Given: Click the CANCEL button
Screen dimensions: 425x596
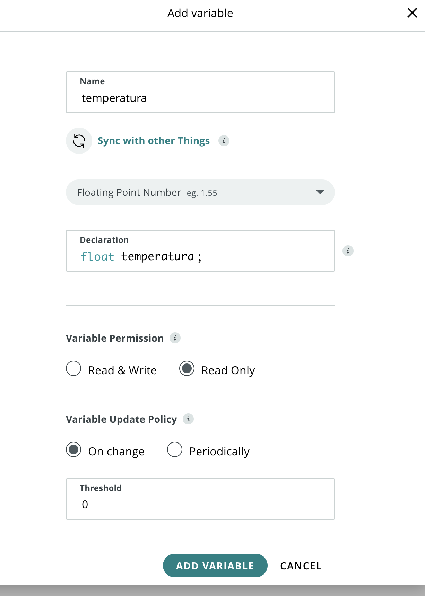Looking at the screenshot, I should [x=301, y=566].
